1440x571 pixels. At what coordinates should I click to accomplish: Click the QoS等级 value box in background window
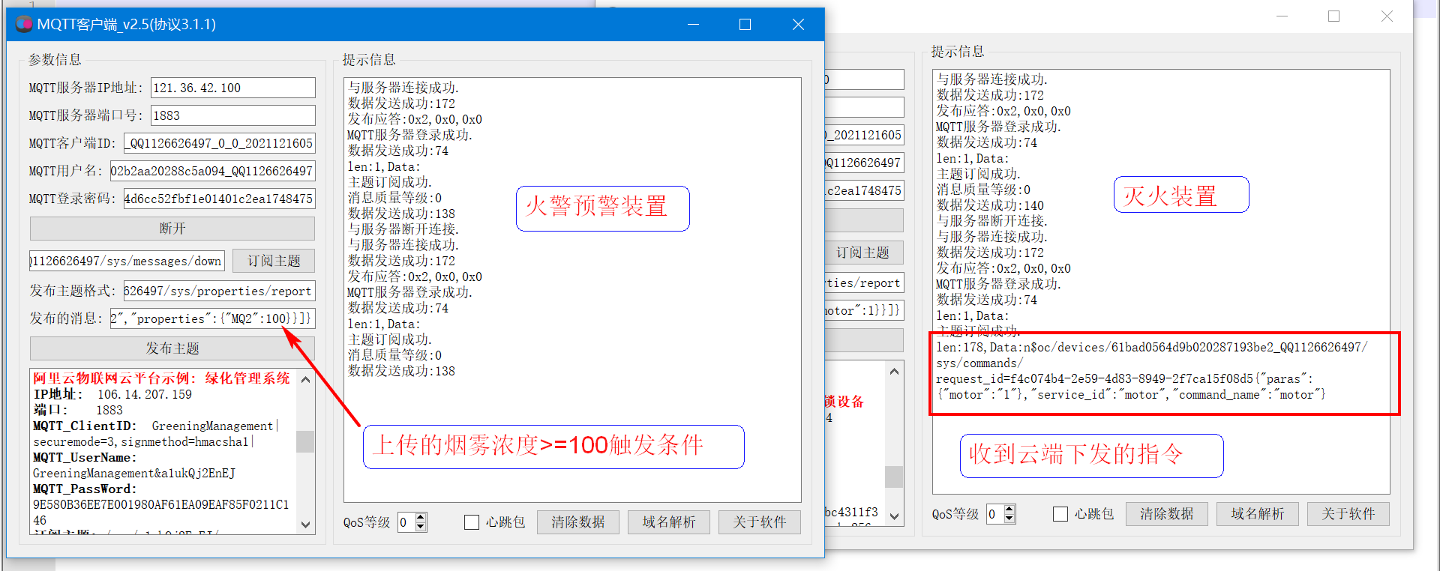tap(994, 514)
